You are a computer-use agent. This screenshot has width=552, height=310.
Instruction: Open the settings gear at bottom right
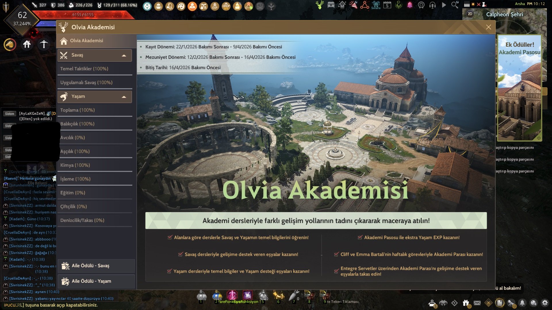click(545, 302)
